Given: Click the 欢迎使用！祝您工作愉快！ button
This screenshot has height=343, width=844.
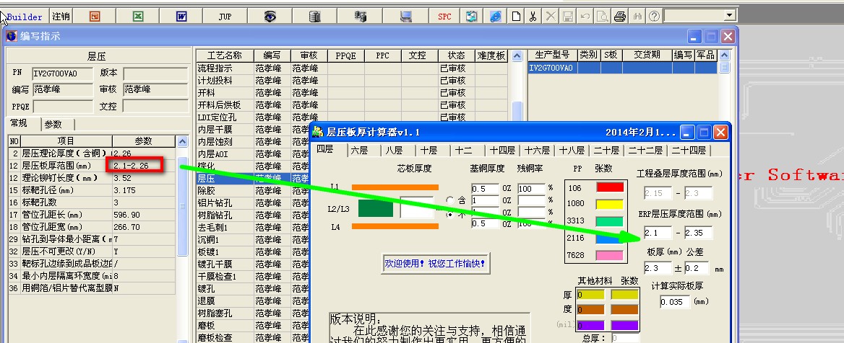Looking at the screenshot, I should pyautogui.click(x=436, y=264).
